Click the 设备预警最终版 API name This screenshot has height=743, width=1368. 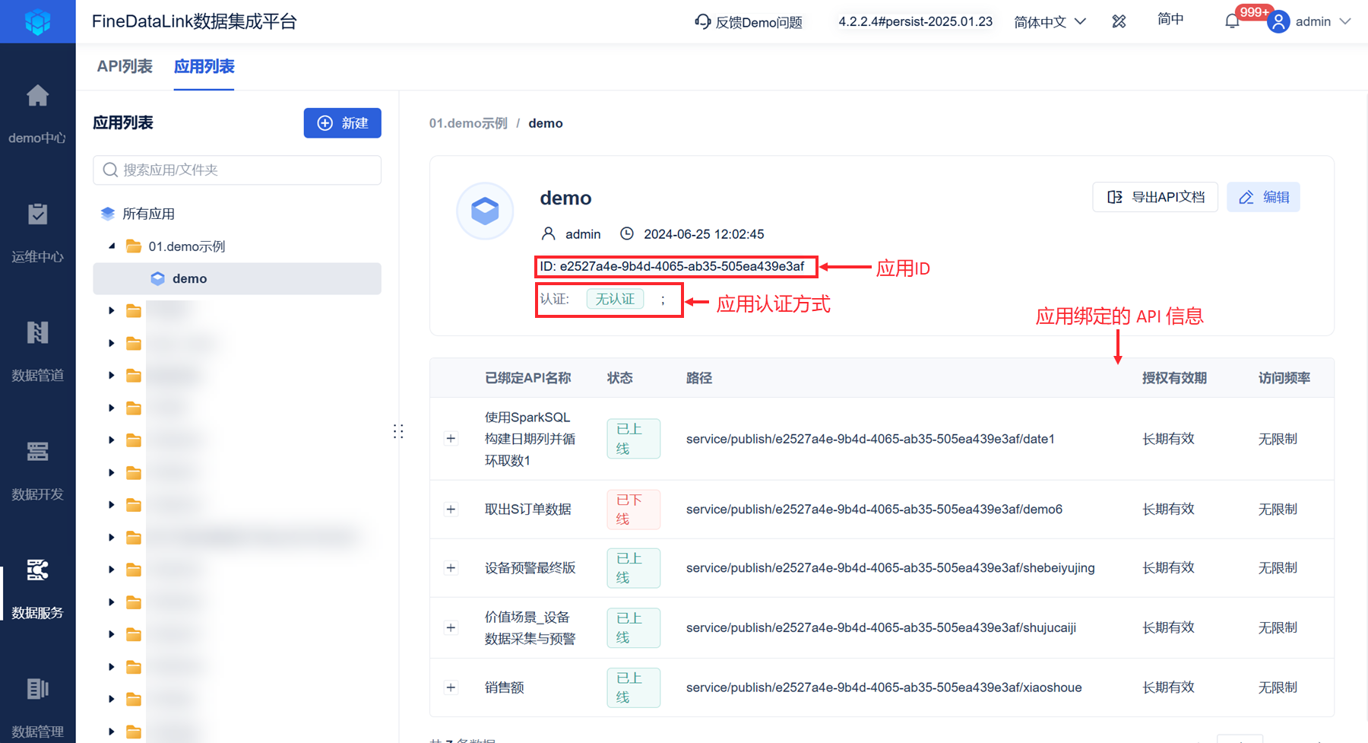pyautogui.click(x=530, y=568)
